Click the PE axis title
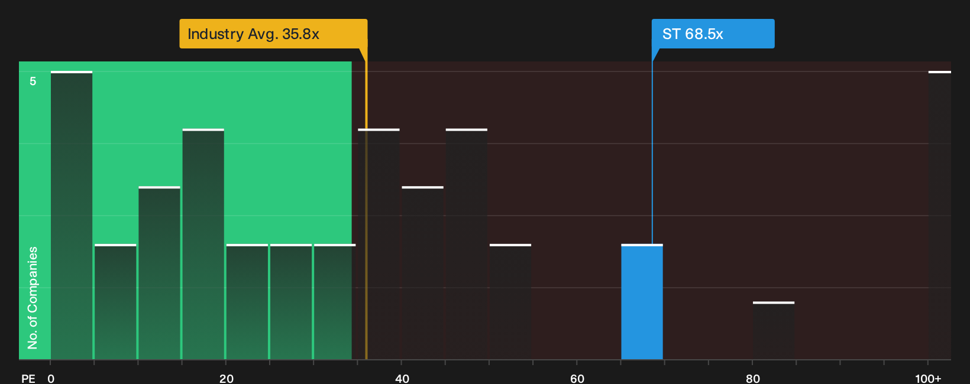This screenshot has width=970, height=384. 28,378
